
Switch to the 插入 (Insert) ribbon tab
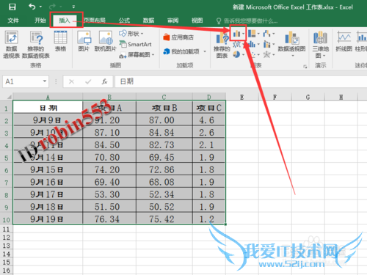[65, 21]
